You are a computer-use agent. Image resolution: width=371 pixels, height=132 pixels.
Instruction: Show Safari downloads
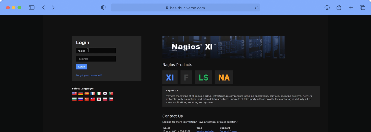click(x=327, y=8)
